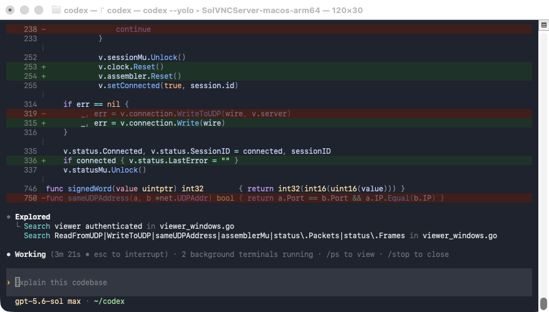The height and width of the screenshot is (312, 549).
Task: Click the '~/codex' path in footer
Action: [109, 301]
